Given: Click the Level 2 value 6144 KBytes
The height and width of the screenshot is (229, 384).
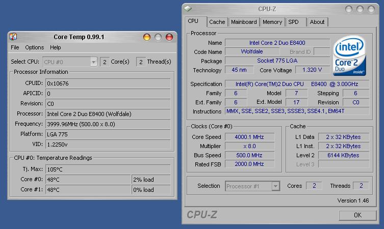Looking at the screenshot, I should pyautogui.click(x=343, y=155).
